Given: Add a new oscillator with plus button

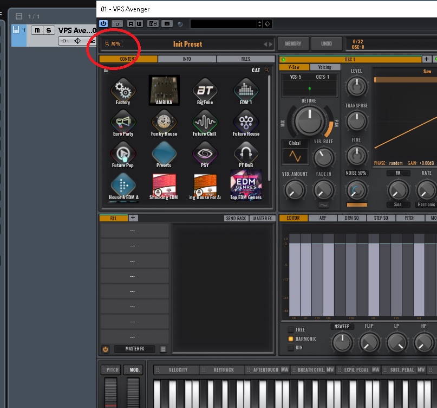Looking at the screenshot, I should point(426,59).
